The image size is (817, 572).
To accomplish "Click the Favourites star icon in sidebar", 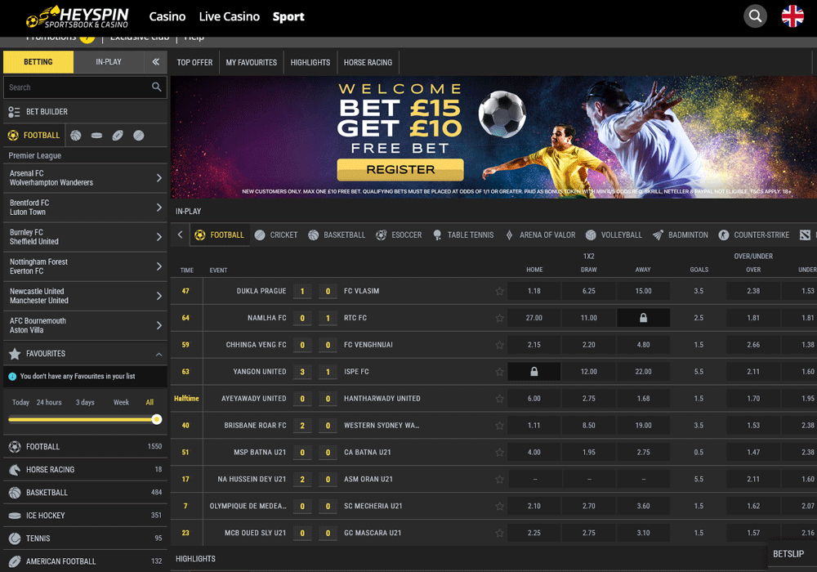I will click(x=15, y=354).
